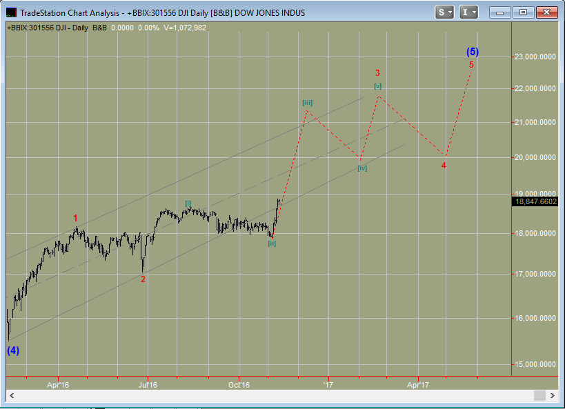Select the blue (4) wave label
This screenshot has width=565, height=409.
point(13,350)
